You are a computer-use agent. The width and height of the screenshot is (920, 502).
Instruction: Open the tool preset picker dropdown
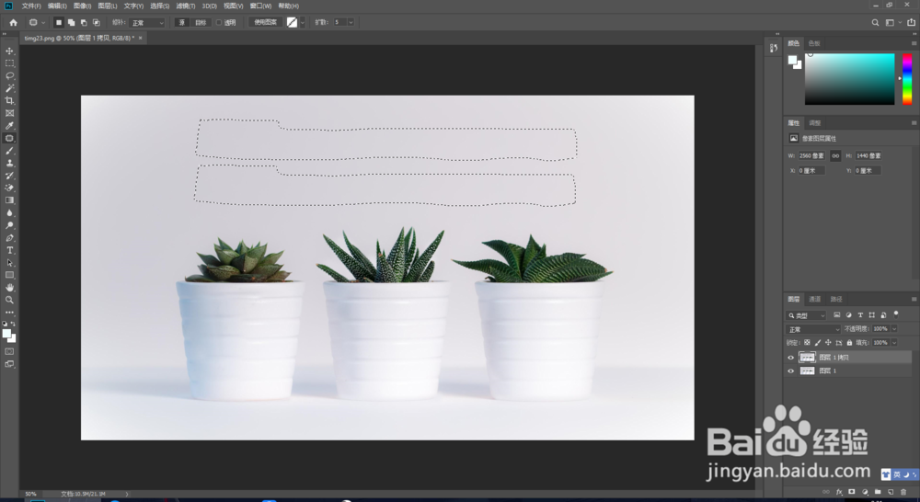click(37, 22)
